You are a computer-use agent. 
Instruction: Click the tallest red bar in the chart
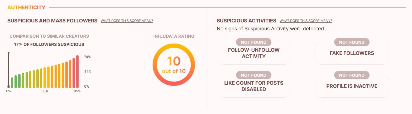[x=77, y=72]
